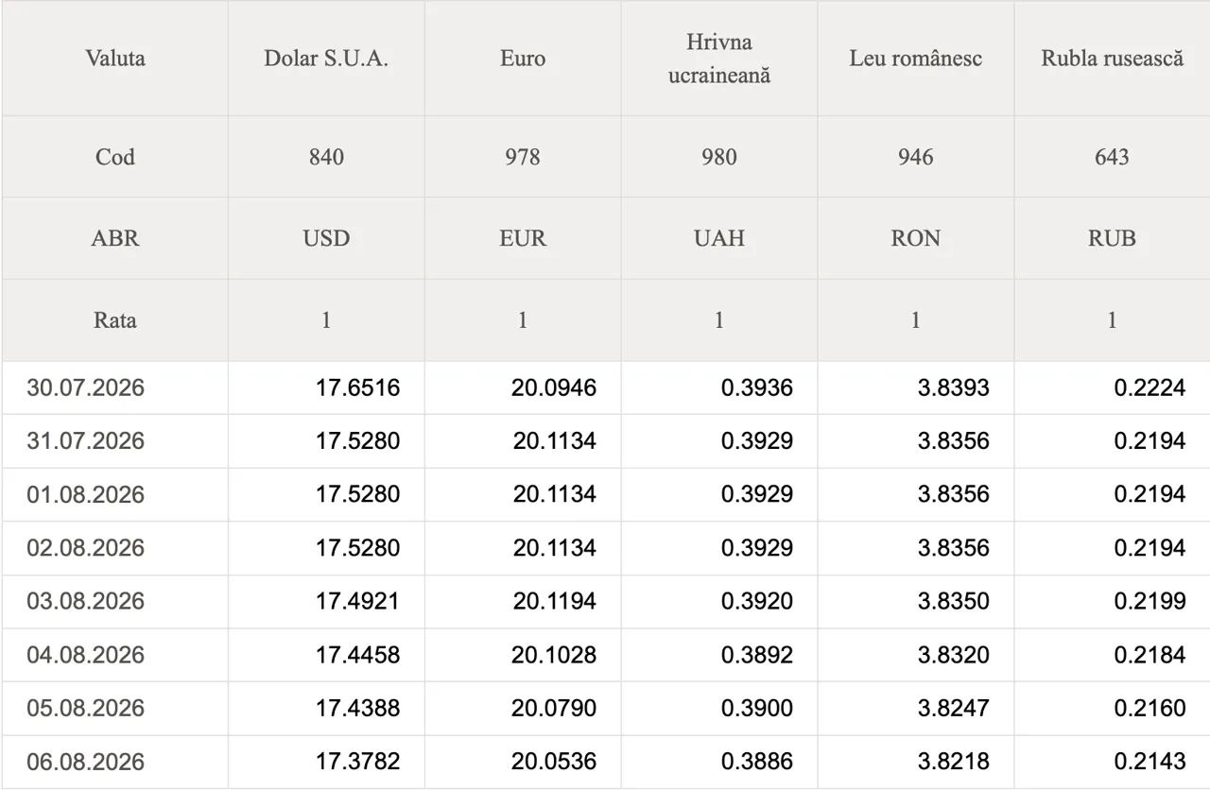Select the EUR abbreviation cell

523,238
